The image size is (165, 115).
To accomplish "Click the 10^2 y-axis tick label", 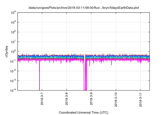I will click(13, 32).
